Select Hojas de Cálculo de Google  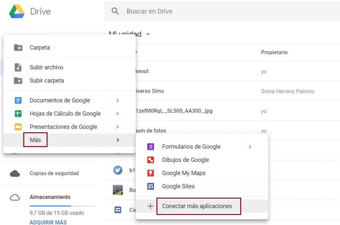(65, 113)
